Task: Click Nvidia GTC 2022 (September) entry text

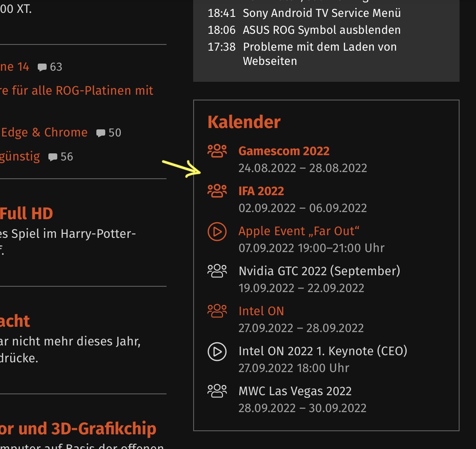Action: 319,271
